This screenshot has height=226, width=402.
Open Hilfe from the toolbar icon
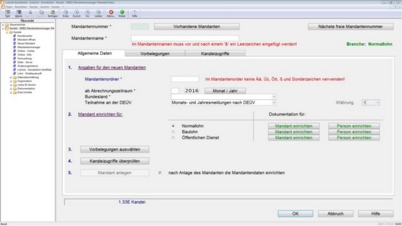135,12
